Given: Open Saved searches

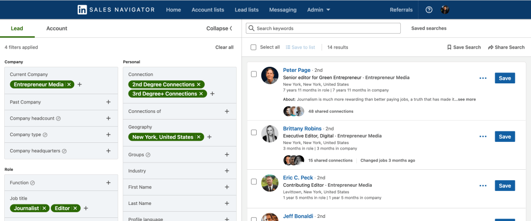Looking at the screenshot, I should (429, 28).
